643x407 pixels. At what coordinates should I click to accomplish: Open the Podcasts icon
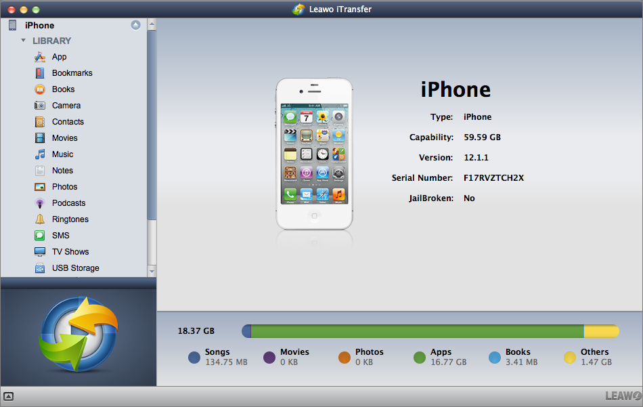(x=40, y=203)
